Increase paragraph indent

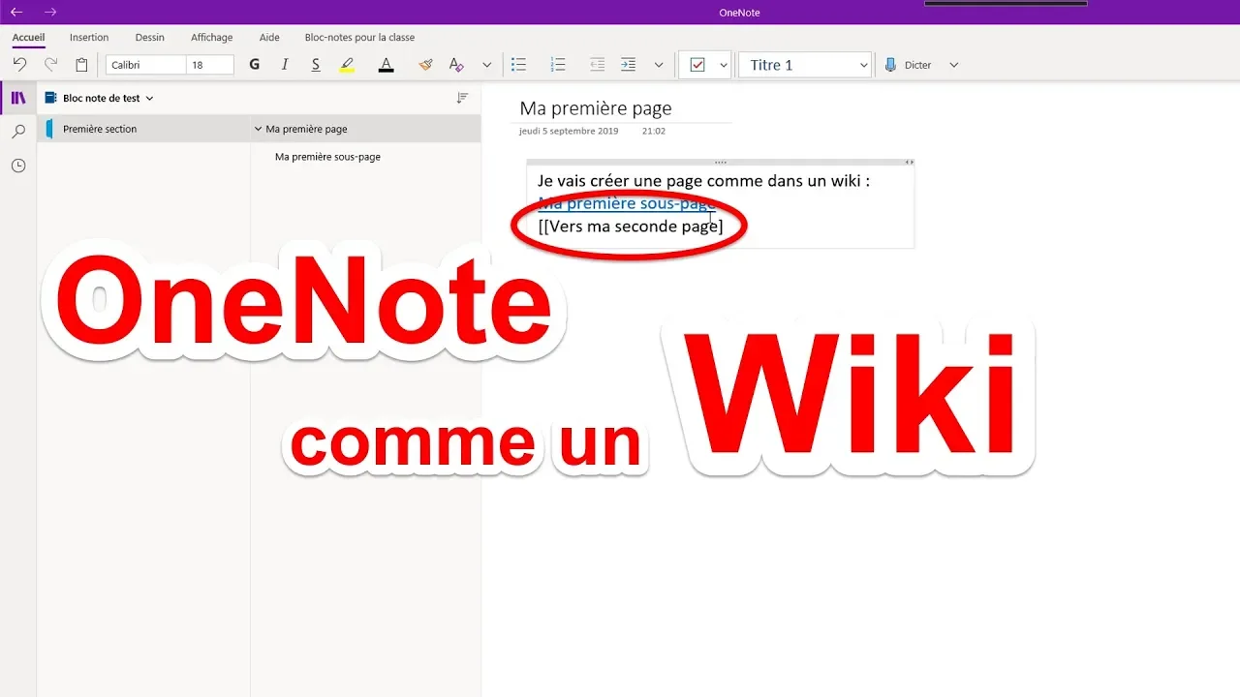click(628, 65)
